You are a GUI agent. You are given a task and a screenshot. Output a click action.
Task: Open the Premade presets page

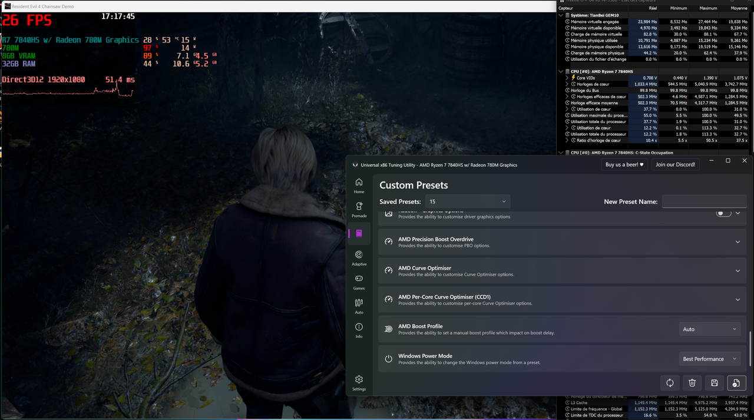(359, 210)
